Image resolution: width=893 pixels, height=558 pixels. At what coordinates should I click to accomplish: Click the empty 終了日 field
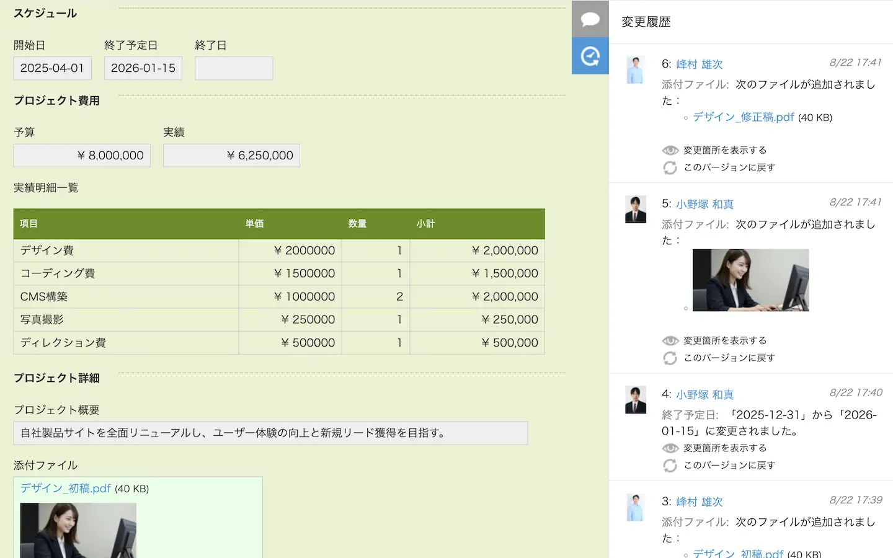234,68
